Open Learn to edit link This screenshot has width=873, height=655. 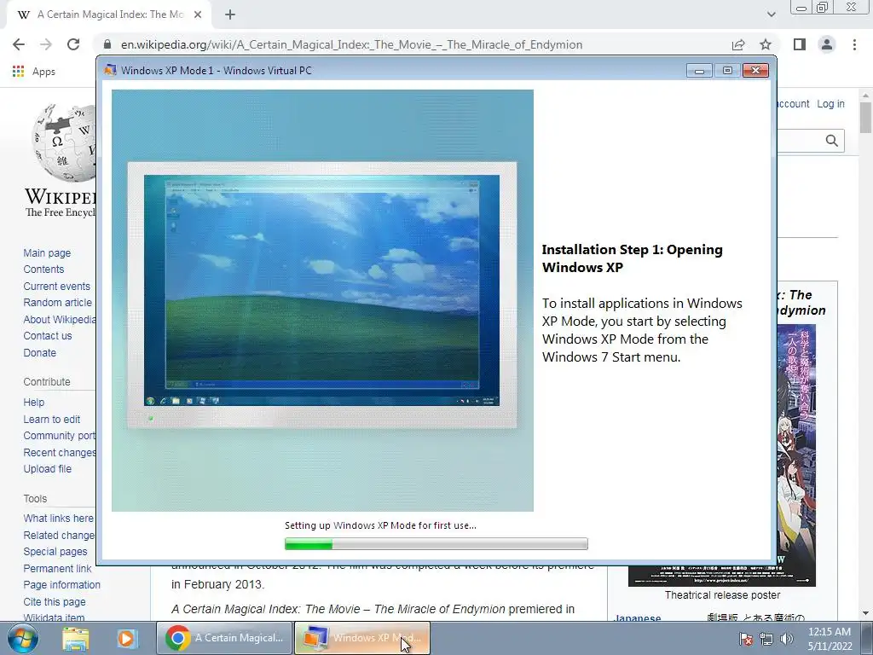(52, 419)
